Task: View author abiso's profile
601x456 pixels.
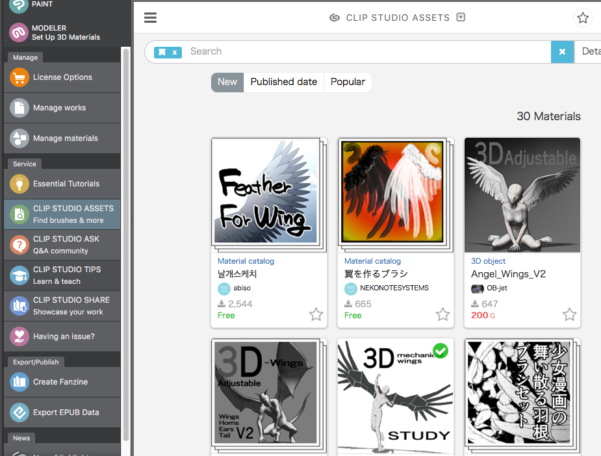Action: pyautogui.click(x=242, y=288)
